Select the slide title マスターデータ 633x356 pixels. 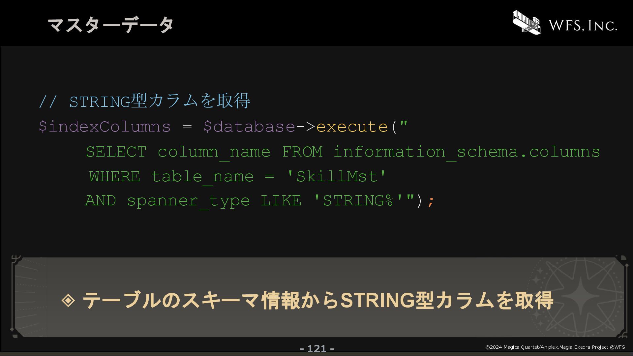[110, 25]
